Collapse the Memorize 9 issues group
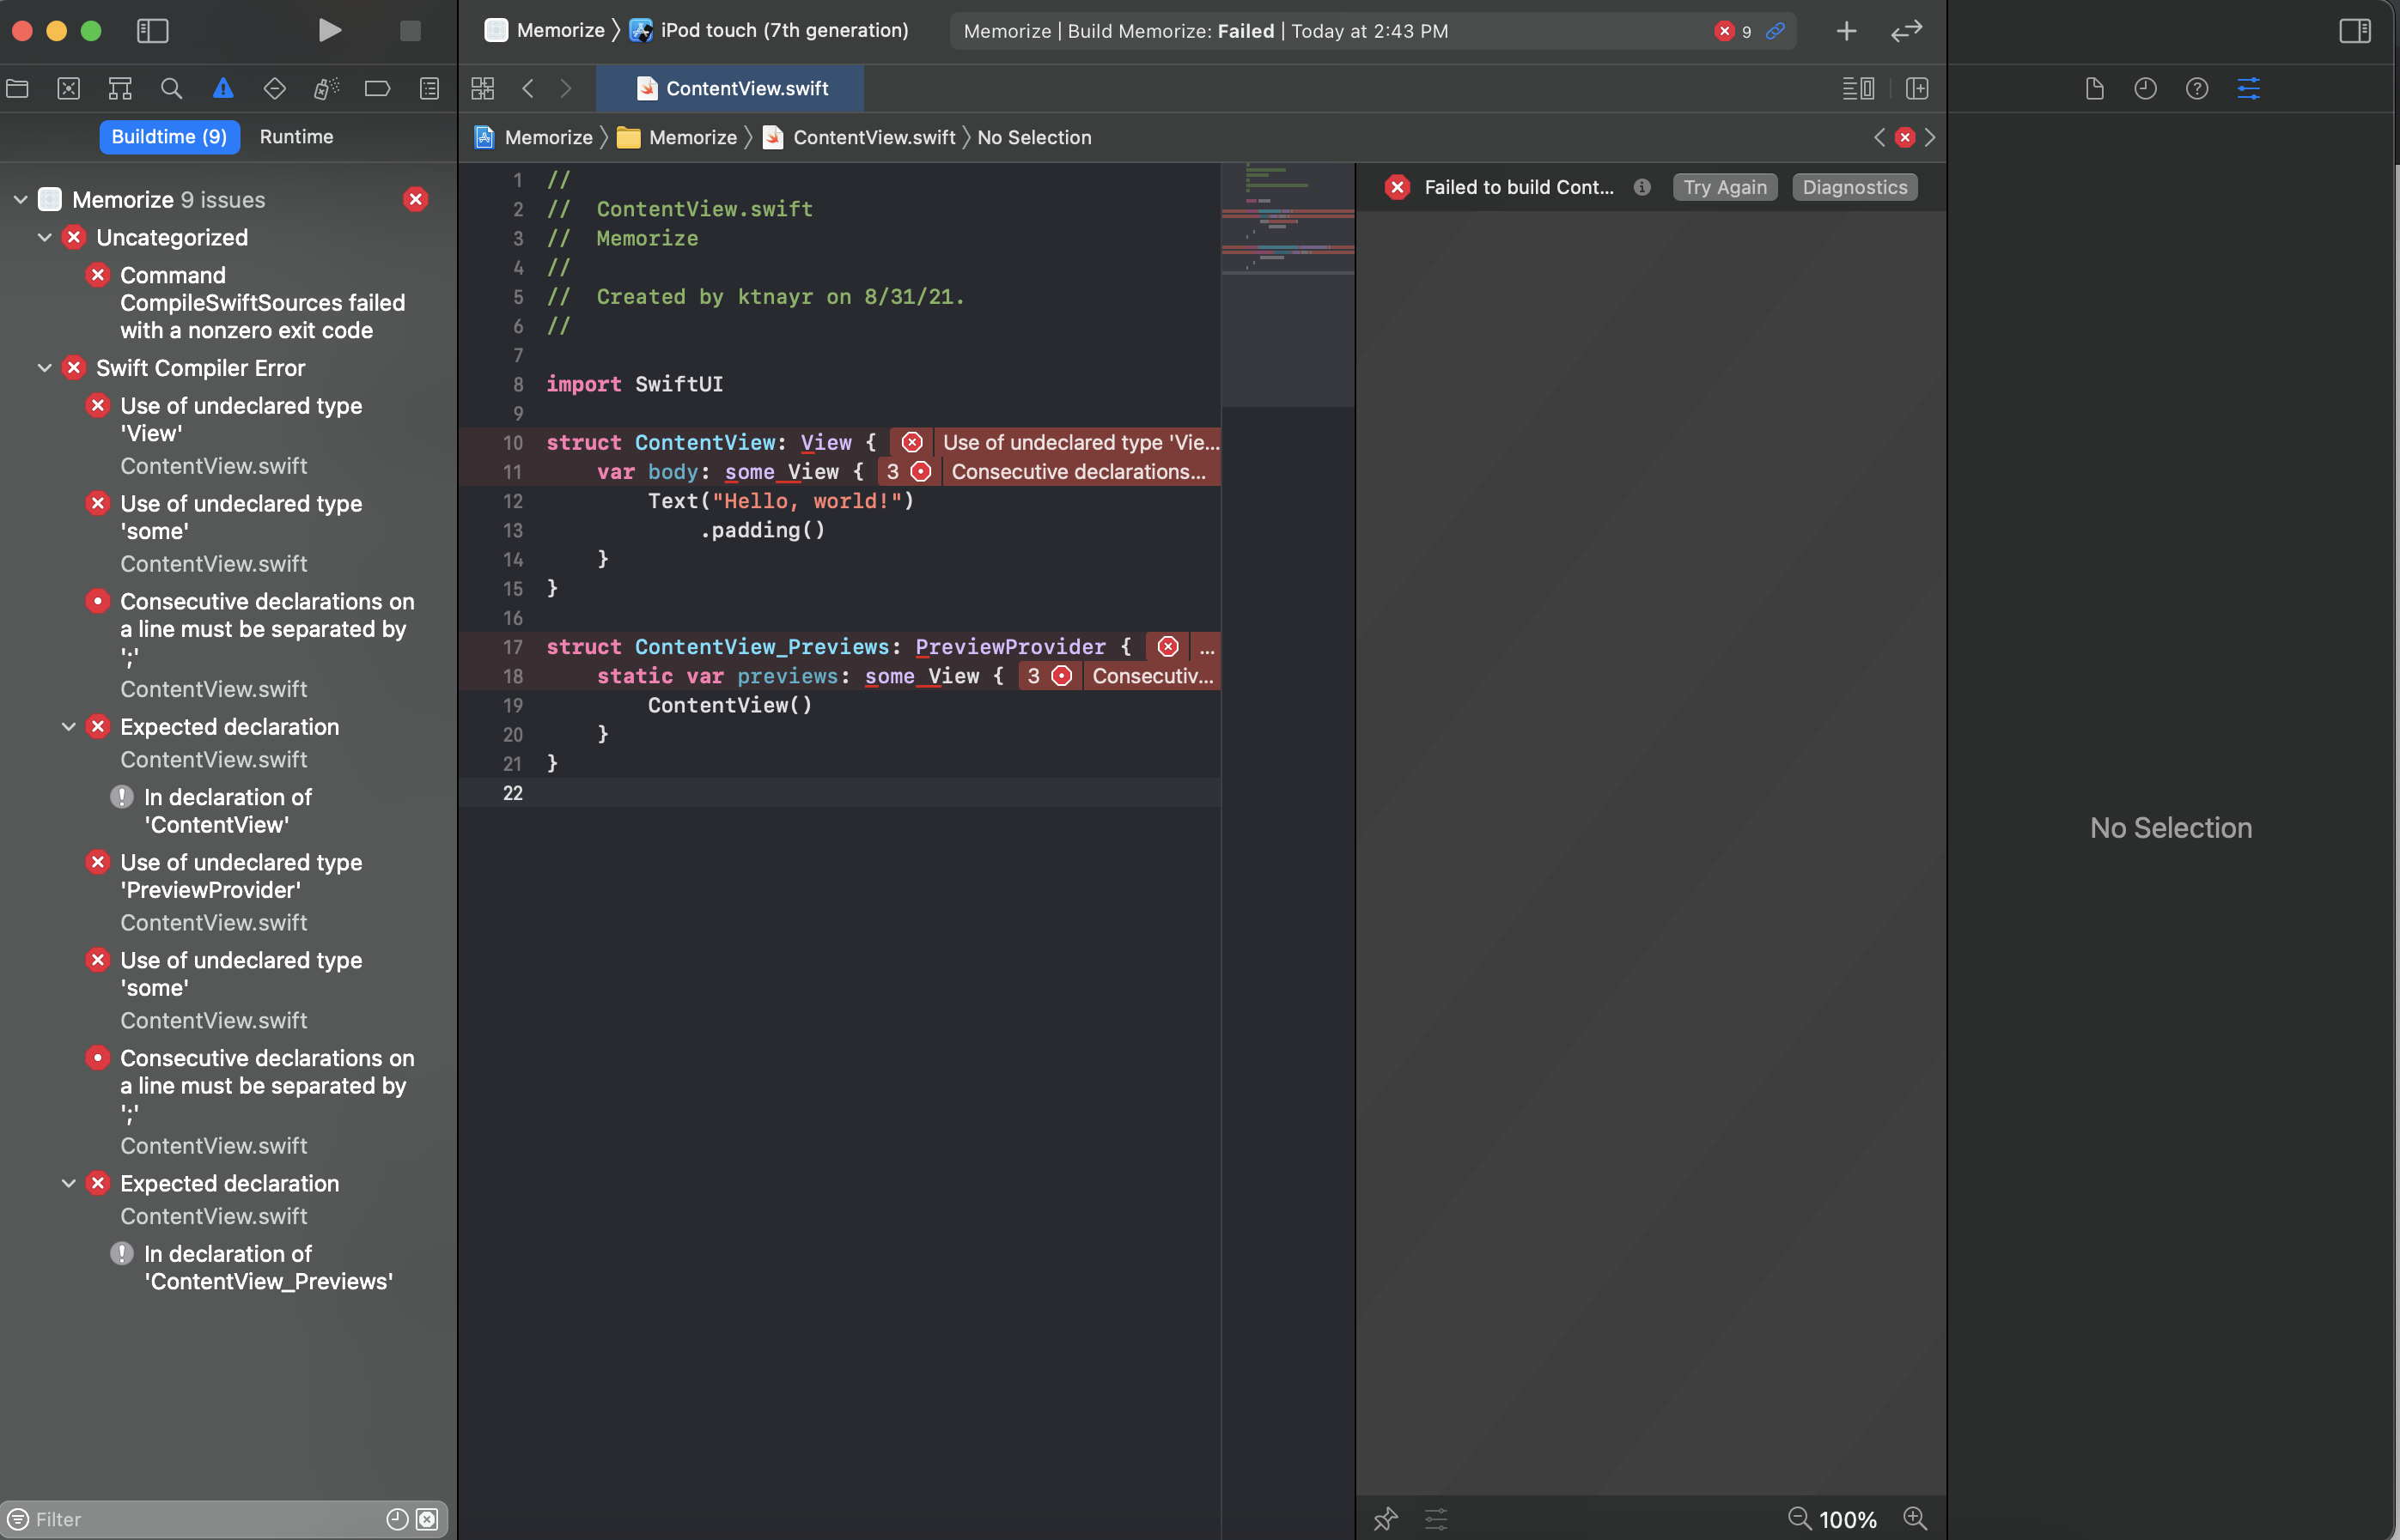The width and height of the screenshot is (2400, 1540). [x=20, y=199]
